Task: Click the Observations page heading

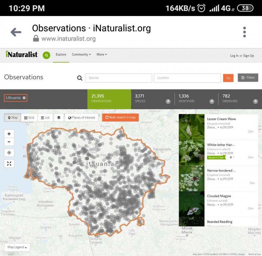Action: [x=24, y=77]
